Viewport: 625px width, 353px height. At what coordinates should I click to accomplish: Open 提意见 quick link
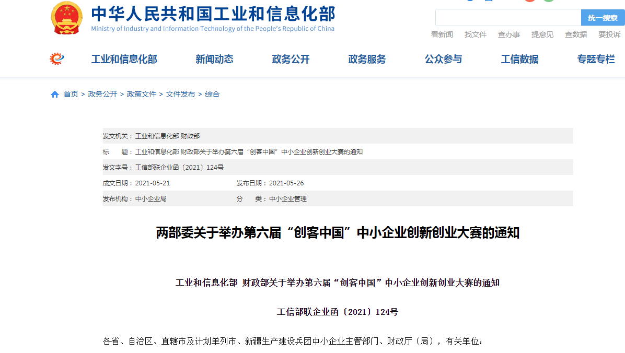pos(542,34)
